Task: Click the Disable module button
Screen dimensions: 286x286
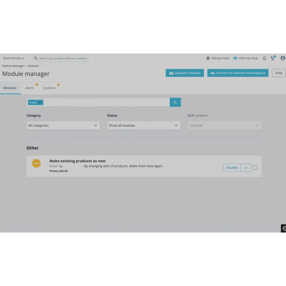Action: click(232, 167)
